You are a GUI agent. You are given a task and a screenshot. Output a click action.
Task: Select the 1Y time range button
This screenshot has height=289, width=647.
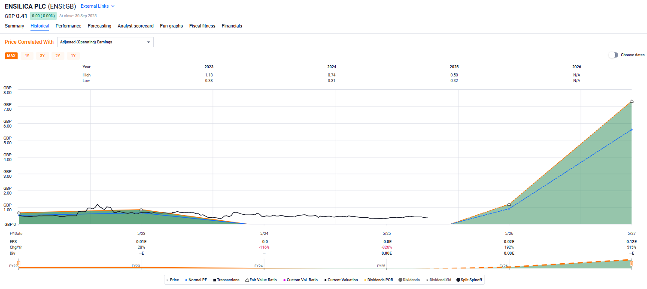click(73, 56)
